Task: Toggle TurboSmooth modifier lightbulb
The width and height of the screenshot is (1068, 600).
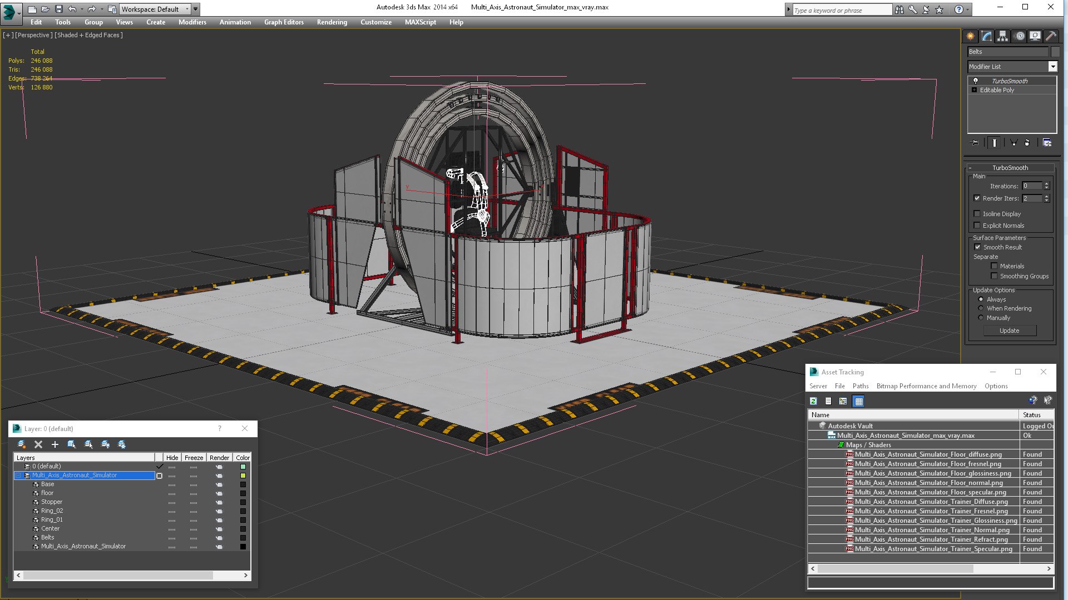Action: 975,81
